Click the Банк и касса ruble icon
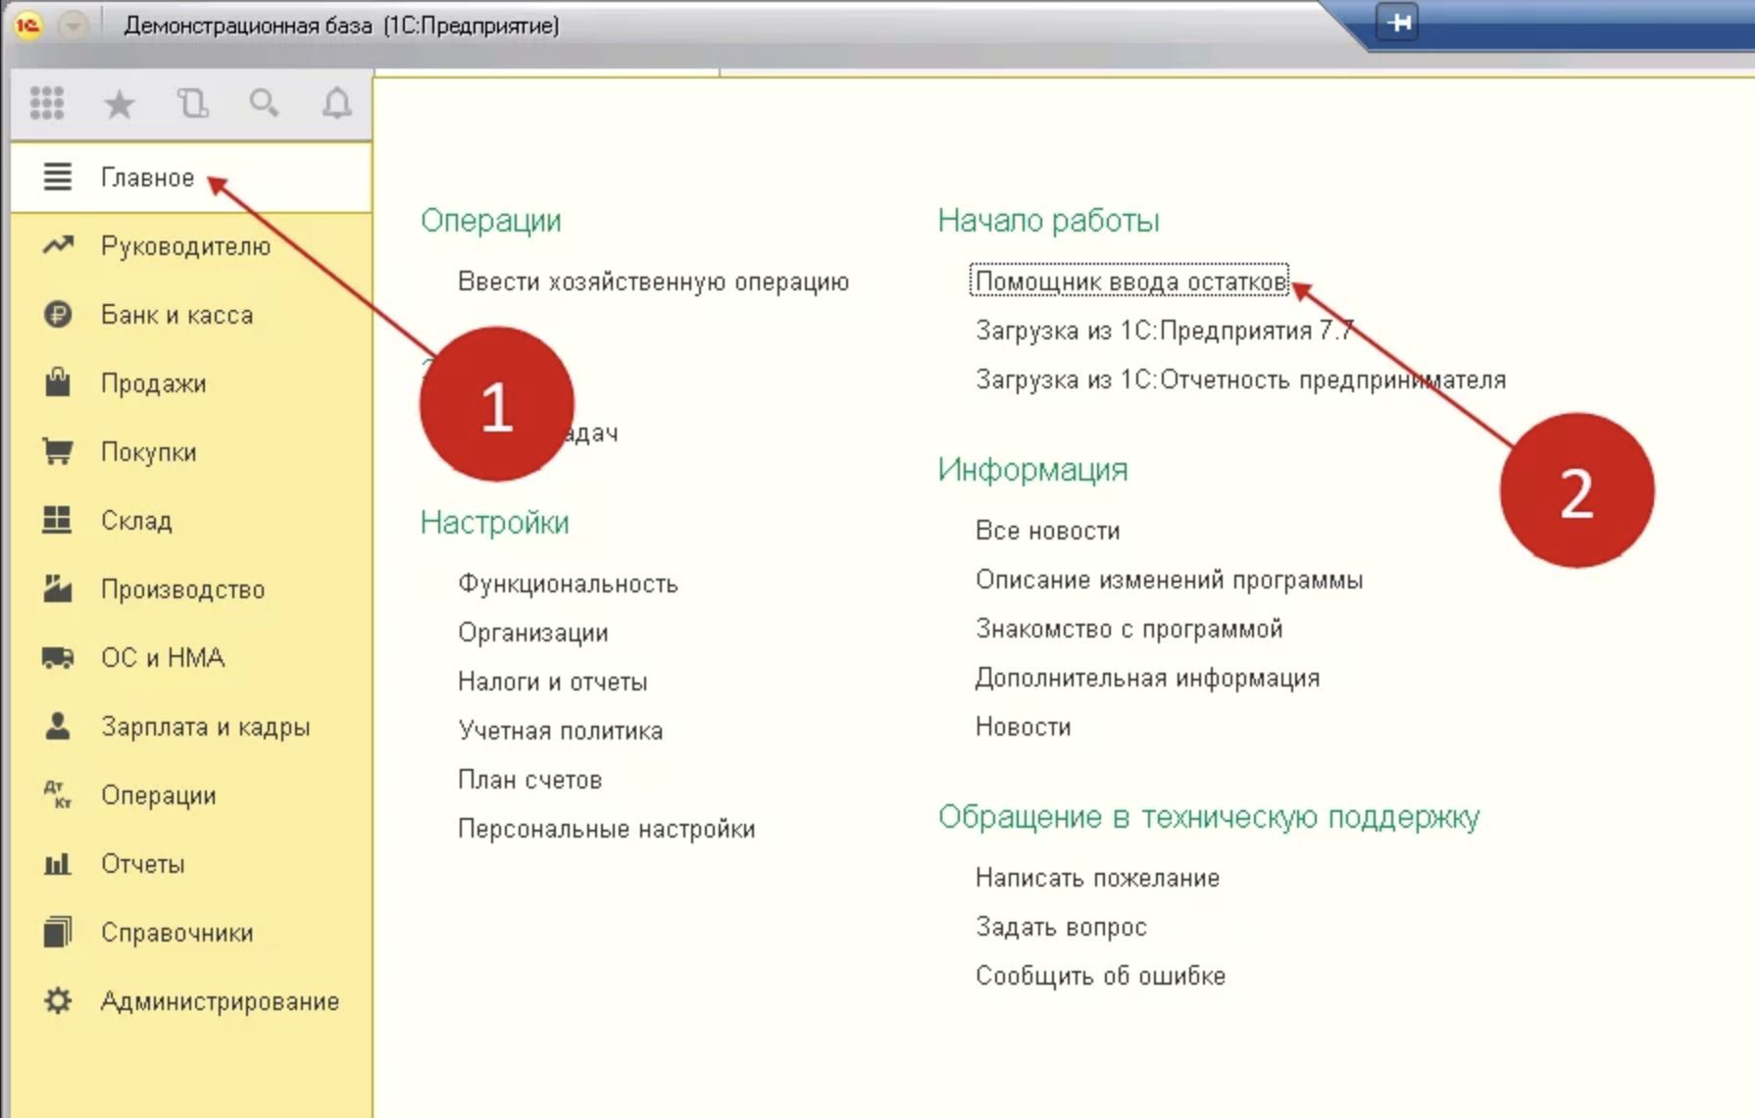The width and height of the screenshot is (1755, 1118). (x=58, y=315)
